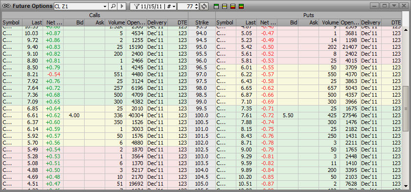Viewport: 411px width, 192px height.
Task: Select the 97.0 strike cell
Action: (202, 74)
